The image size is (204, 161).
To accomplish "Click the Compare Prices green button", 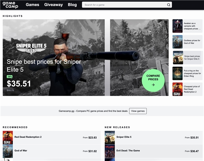I will [153, 80].
